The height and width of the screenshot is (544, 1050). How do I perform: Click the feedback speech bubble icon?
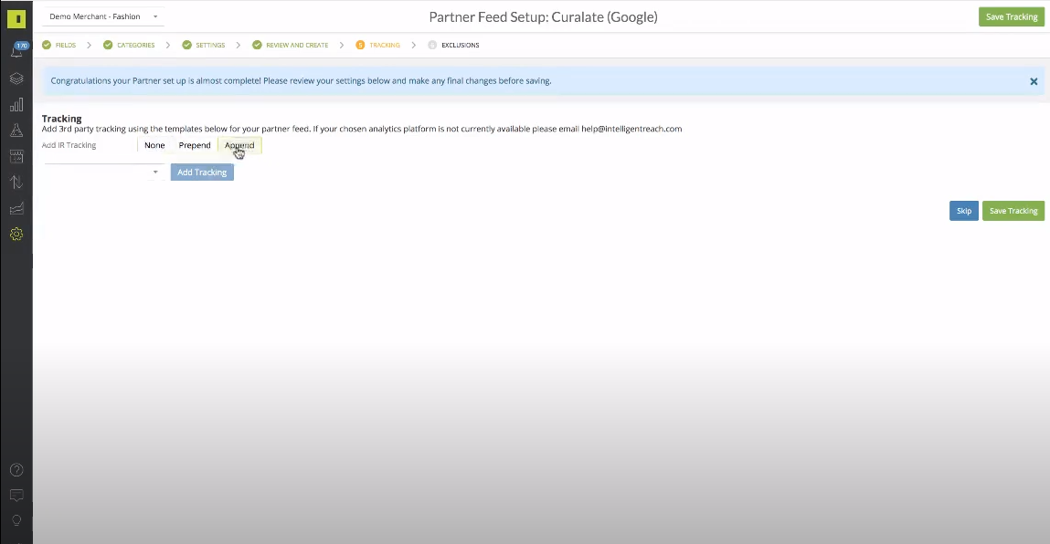point(16,495)
